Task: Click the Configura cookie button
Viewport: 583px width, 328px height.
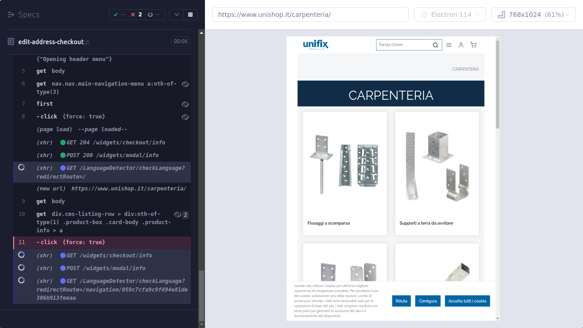Action: point(428,301)
